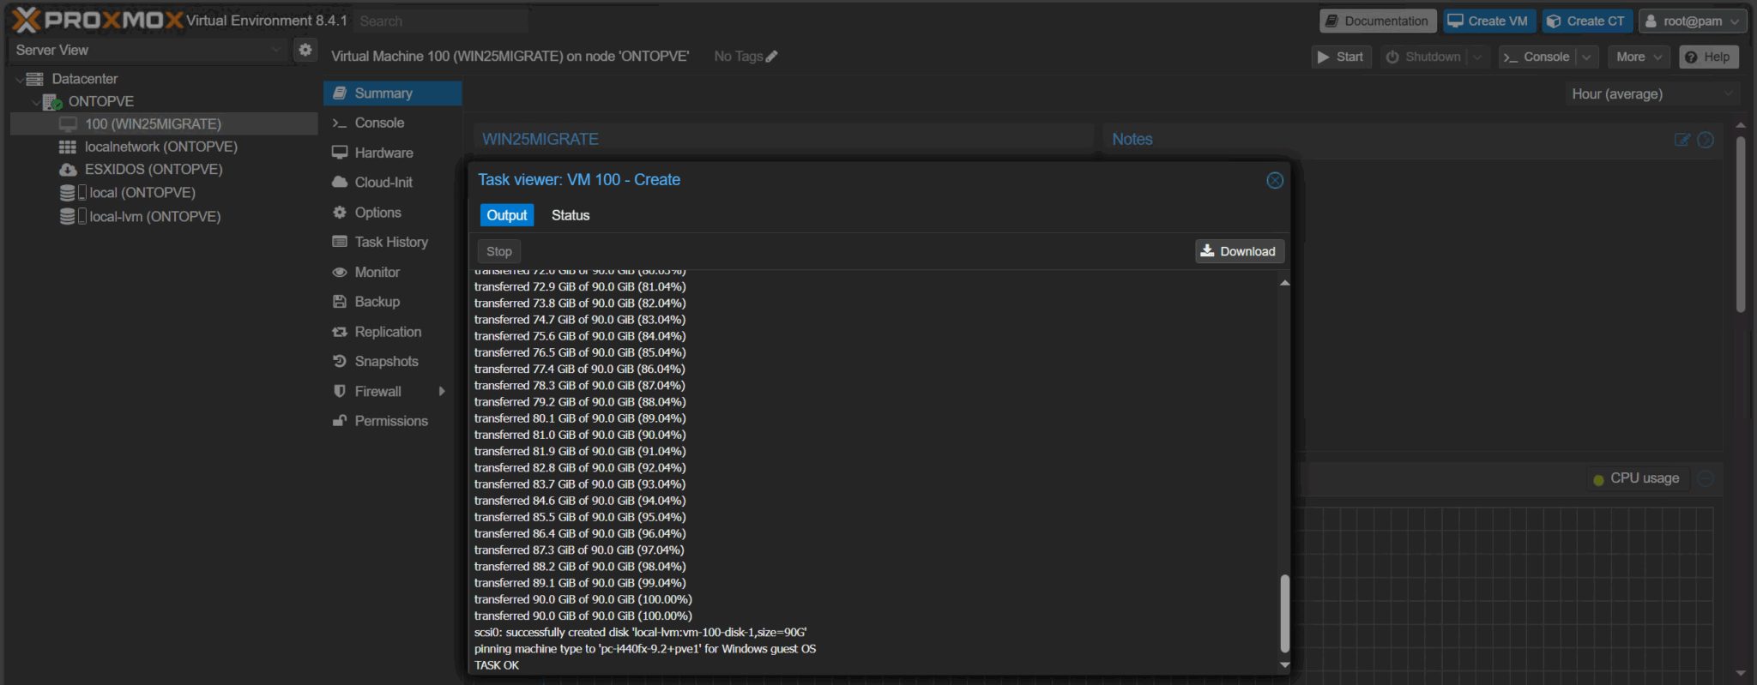Close the Task viewer dialog

pos(1275,180)
